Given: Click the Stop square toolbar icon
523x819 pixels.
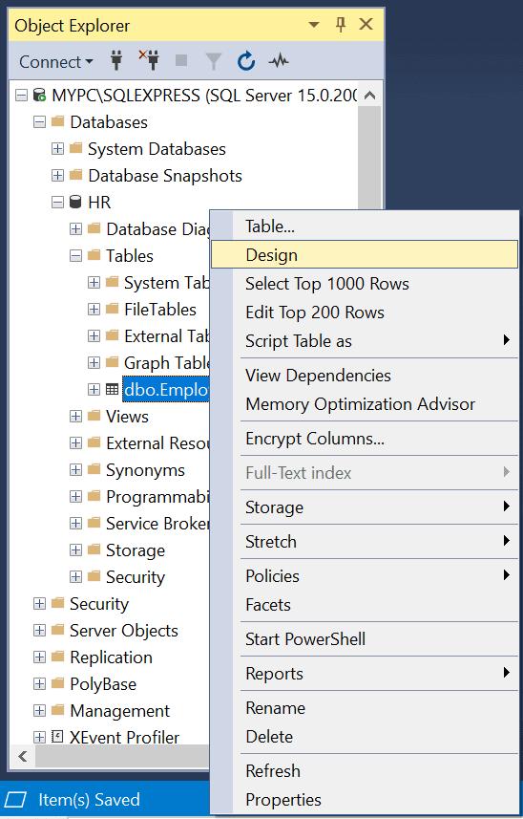Looking at the screenshot, I should click(181, 61).
